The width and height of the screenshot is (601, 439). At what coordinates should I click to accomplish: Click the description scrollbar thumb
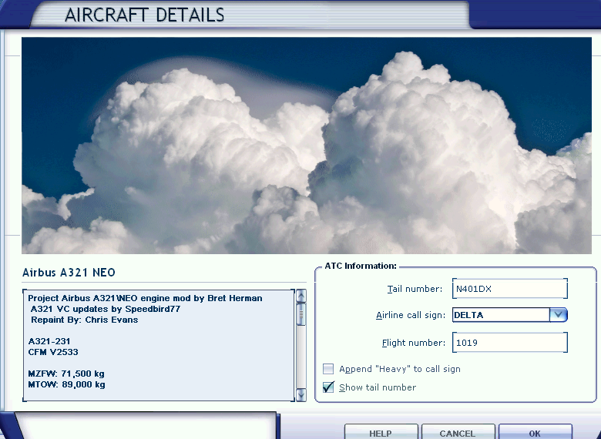pyautogui.click(x=301, y=314)
